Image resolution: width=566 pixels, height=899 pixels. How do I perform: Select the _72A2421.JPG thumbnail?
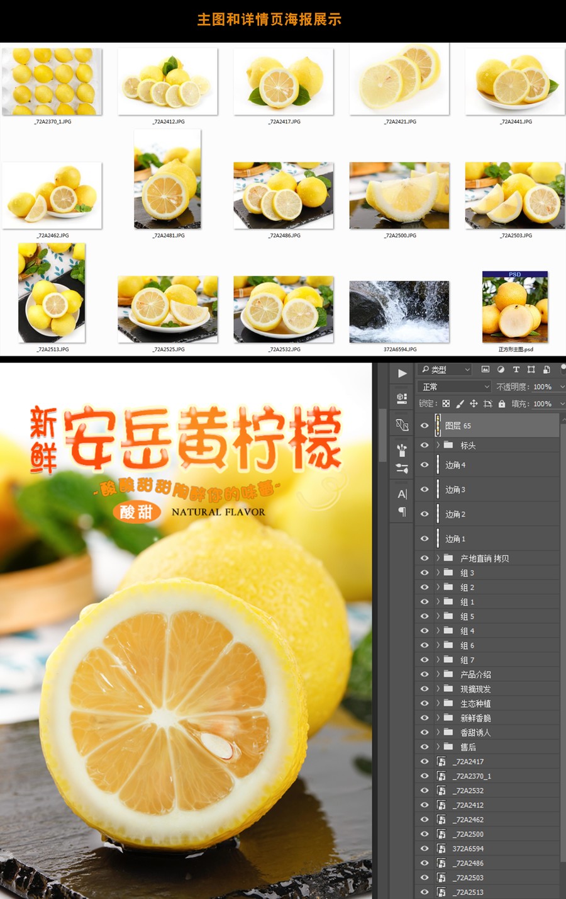(x=399, y=80)
